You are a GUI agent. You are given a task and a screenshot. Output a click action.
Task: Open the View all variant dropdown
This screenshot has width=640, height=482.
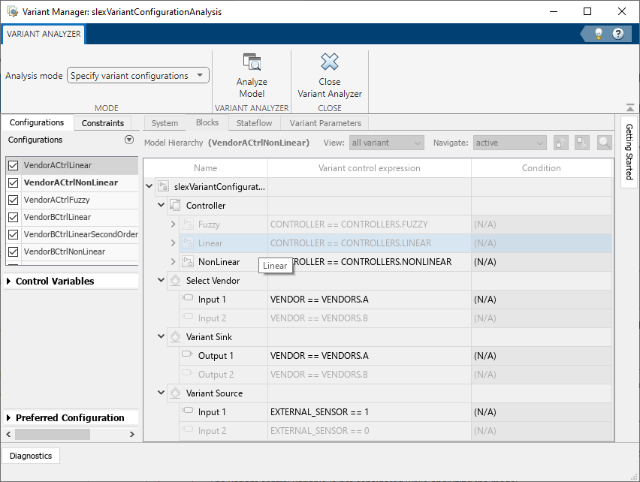click(386, 142)
